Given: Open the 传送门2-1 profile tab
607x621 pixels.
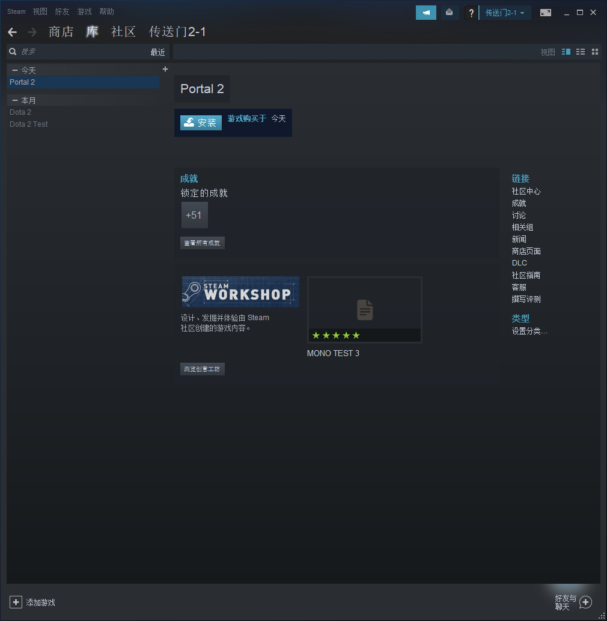Looking at the screenshot, I should [x=177, y=32].
